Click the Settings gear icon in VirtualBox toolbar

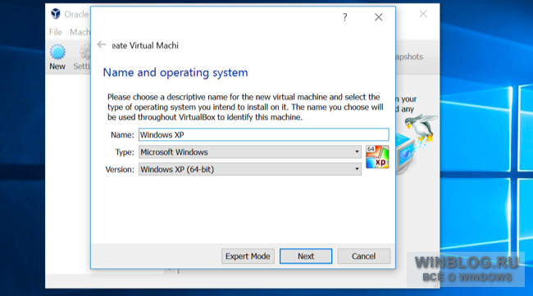click(x=85, y=52)
